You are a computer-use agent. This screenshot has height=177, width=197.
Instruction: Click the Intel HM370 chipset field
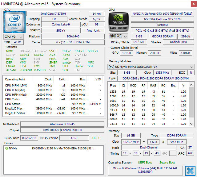[62, 130]
